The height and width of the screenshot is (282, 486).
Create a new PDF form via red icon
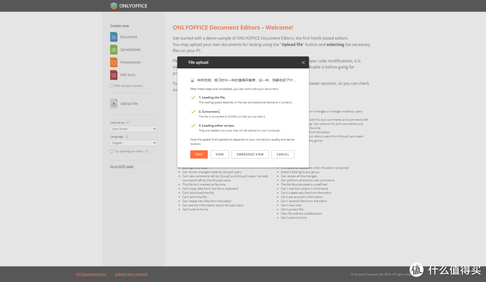(x=114, y=75)
